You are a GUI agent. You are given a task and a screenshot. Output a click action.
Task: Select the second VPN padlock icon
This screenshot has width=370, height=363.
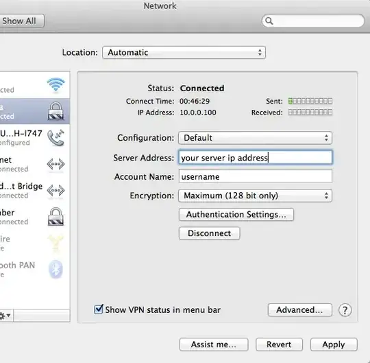[56, 216]
